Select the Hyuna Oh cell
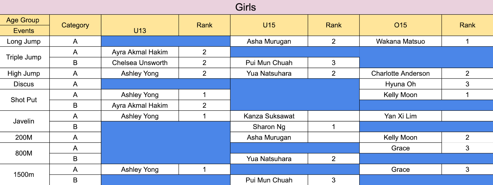This screenshot has width=493, height=185. click(400, 84)
